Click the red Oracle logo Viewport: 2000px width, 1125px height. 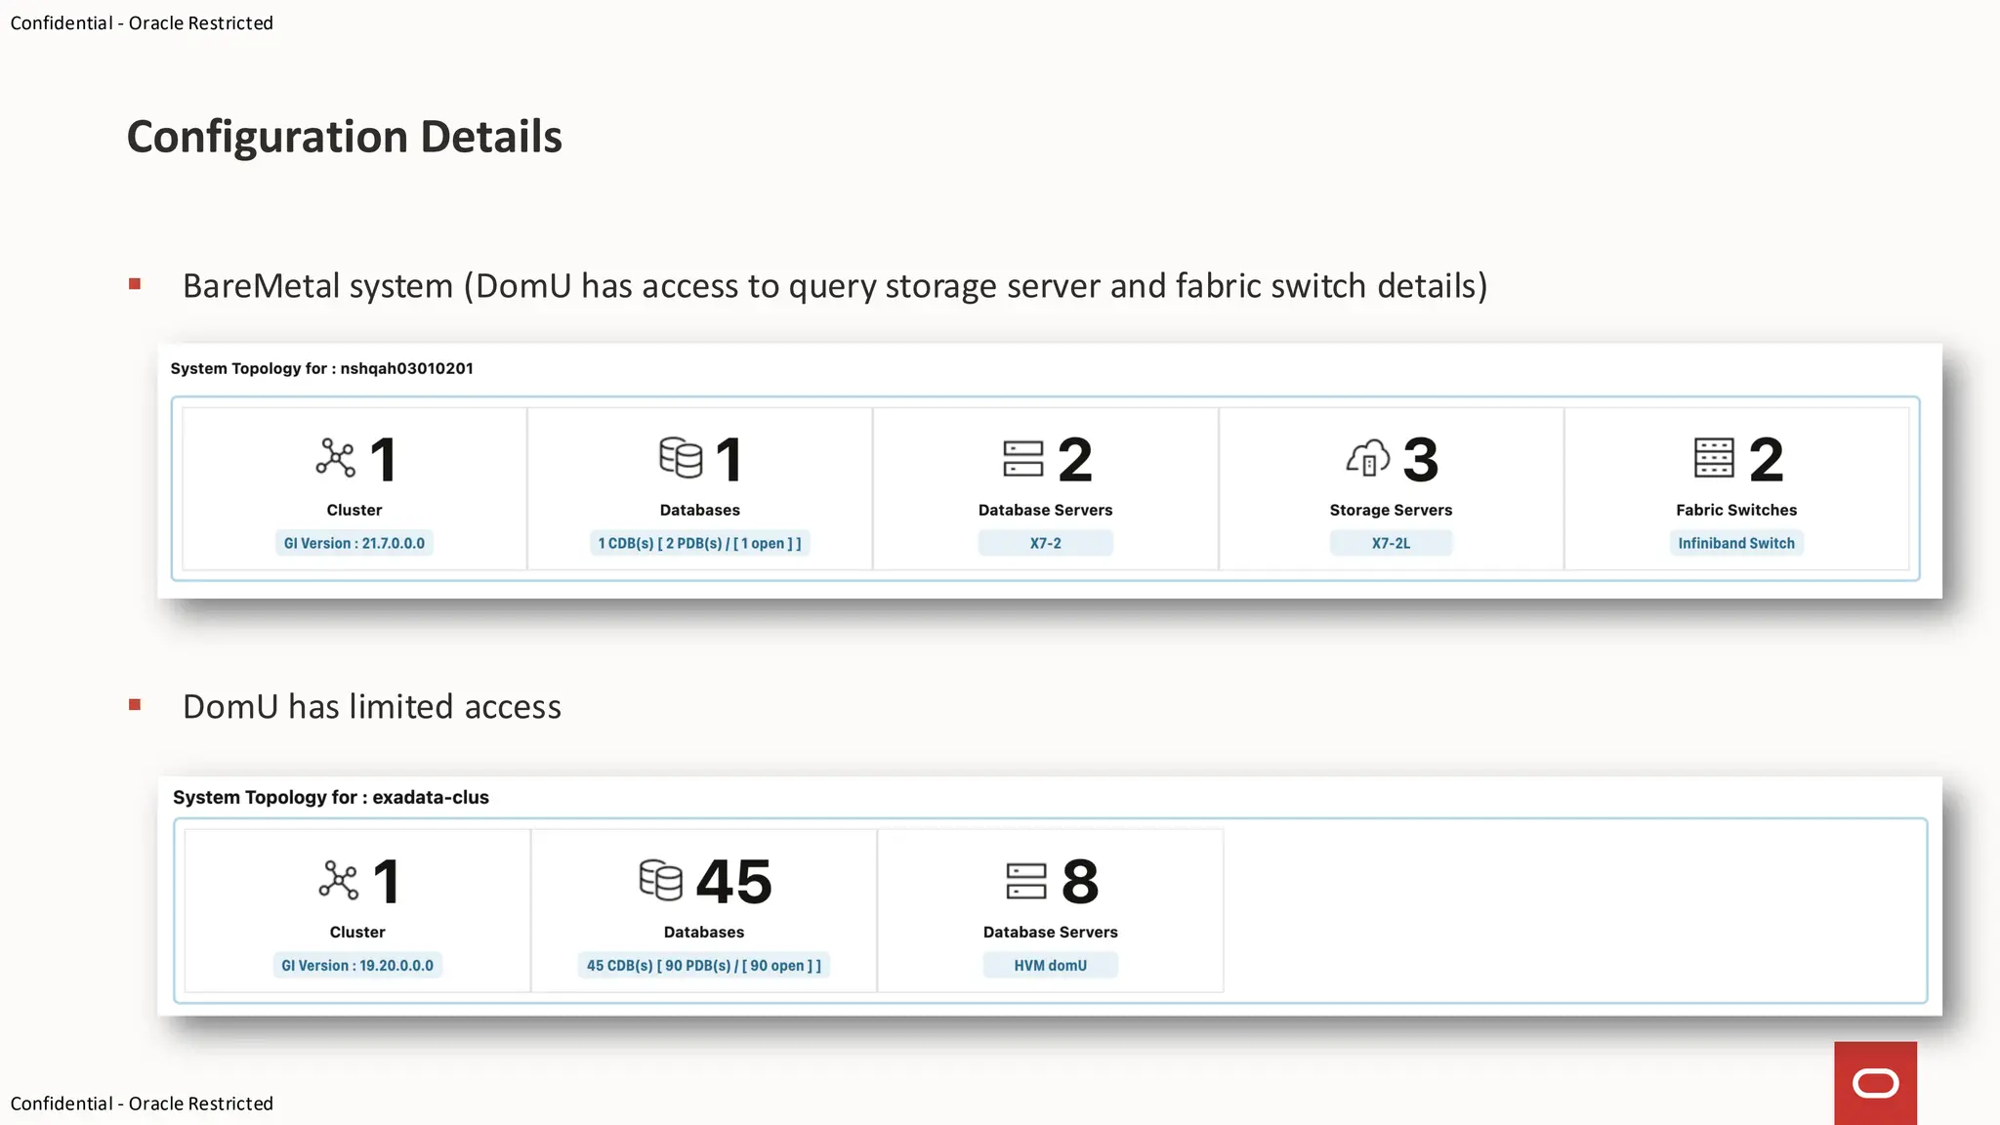pyautogui.click(x=1875, y=1083)
